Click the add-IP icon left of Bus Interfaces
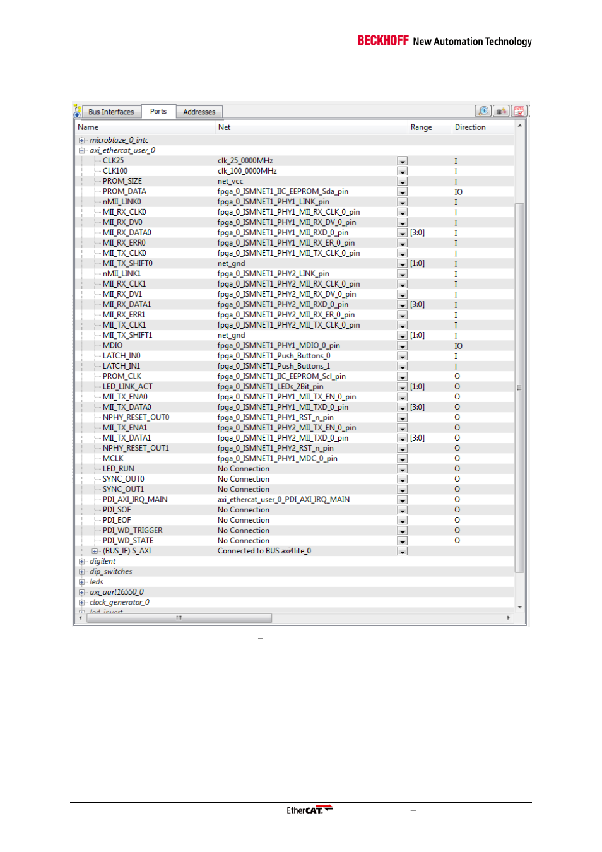 pyautogui.click(x=77, y=112)
